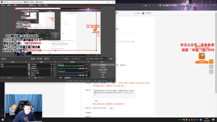
Task: Open the search engine dropdown in browser bar
Action: click(161, 5)
